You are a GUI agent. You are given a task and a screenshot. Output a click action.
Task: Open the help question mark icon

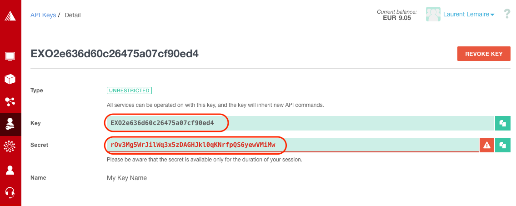coord(507,15)
